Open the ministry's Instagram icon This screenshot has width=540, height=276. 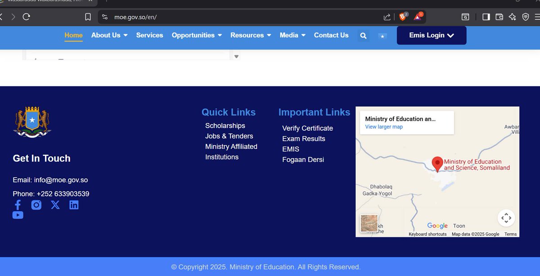(x=36, y=205)
